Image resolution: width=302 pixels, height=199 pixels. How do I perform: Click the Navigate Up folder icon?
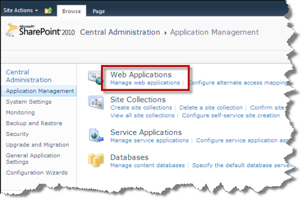(x=48, y=10)
